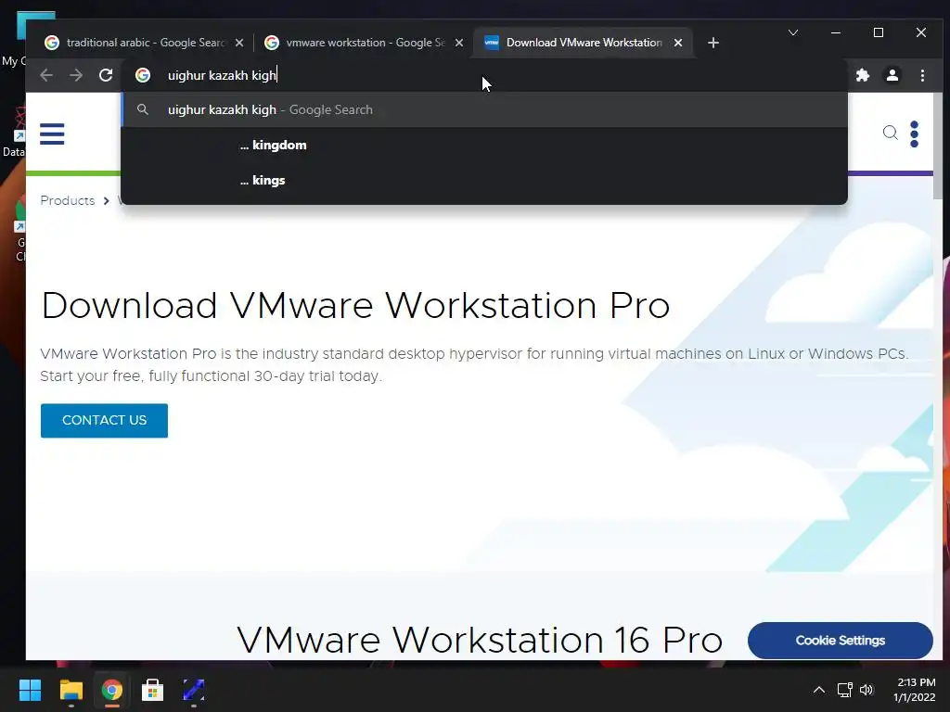Open VMware page vertical dots menu
The height and width of the screenshot is (712, 950).
(914, 133)
